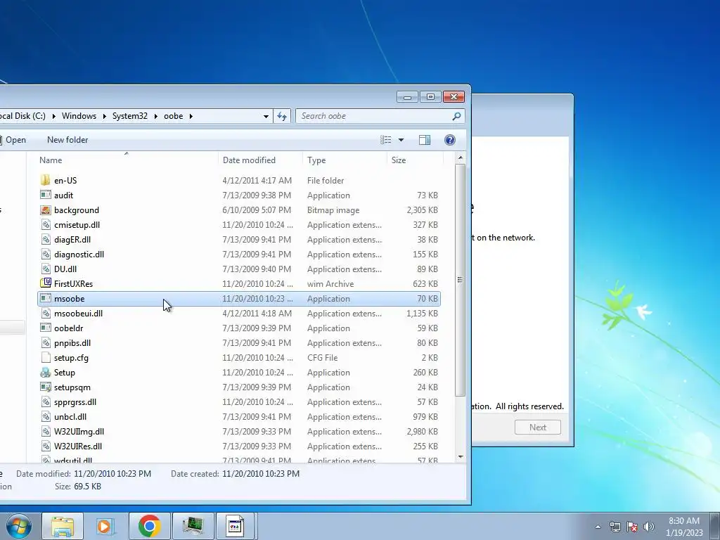Select the W32UIImg.dll file icon
The image size is (720, 540).
[46, 431]
